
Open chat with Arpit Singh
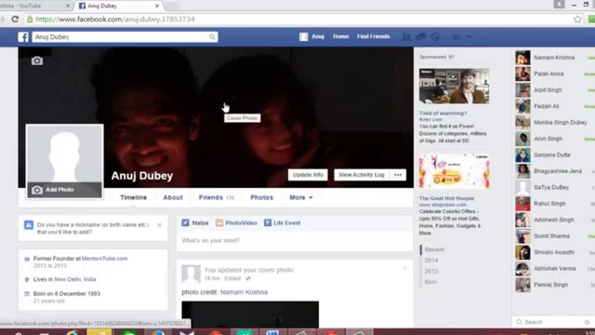pos(554,90)
